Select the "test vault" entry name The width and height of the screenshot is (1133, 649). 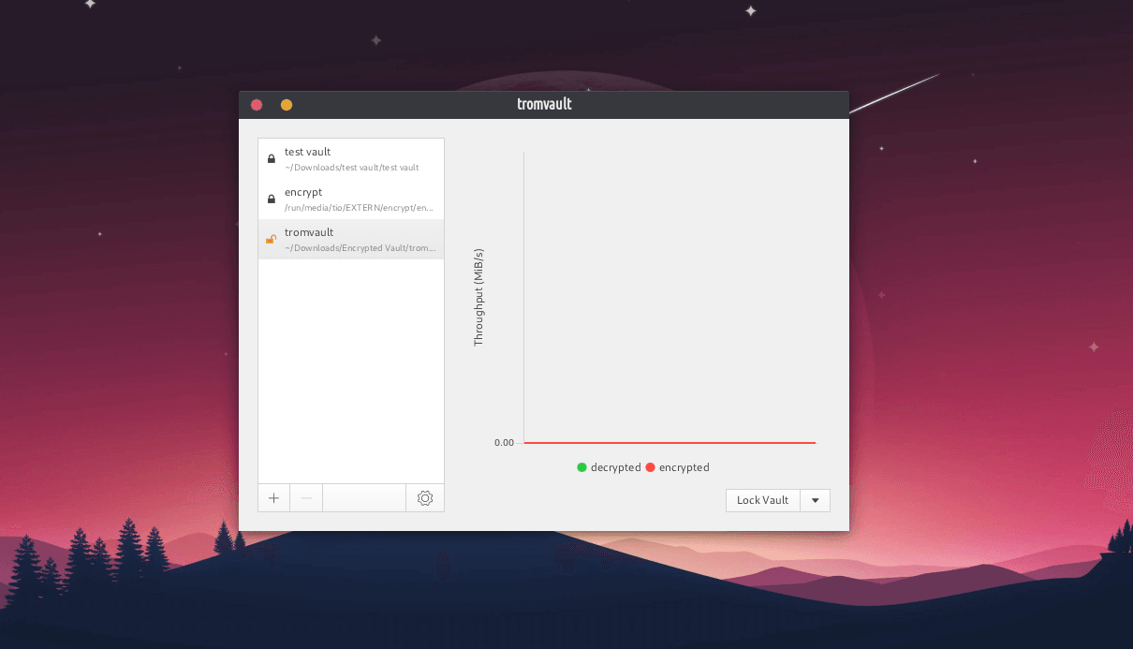307,152
